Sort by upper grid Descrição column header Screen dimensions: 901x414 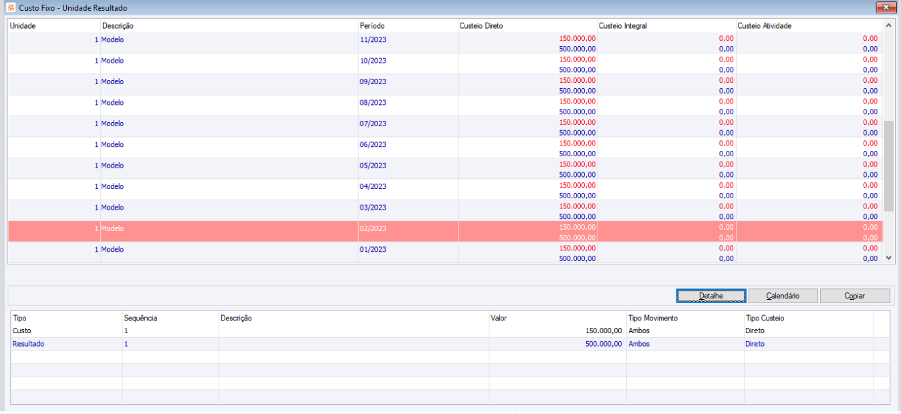coord(229,26)
